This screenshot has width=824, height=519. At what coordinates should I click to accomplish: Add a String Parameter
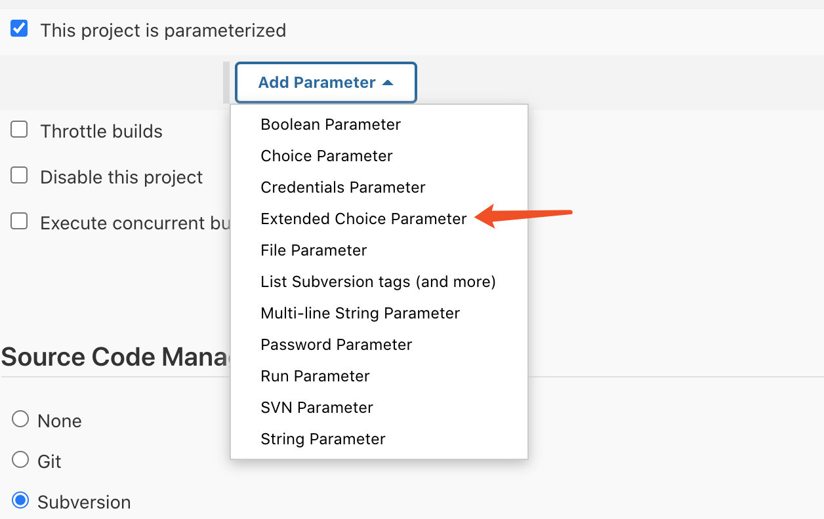(323, 439)
